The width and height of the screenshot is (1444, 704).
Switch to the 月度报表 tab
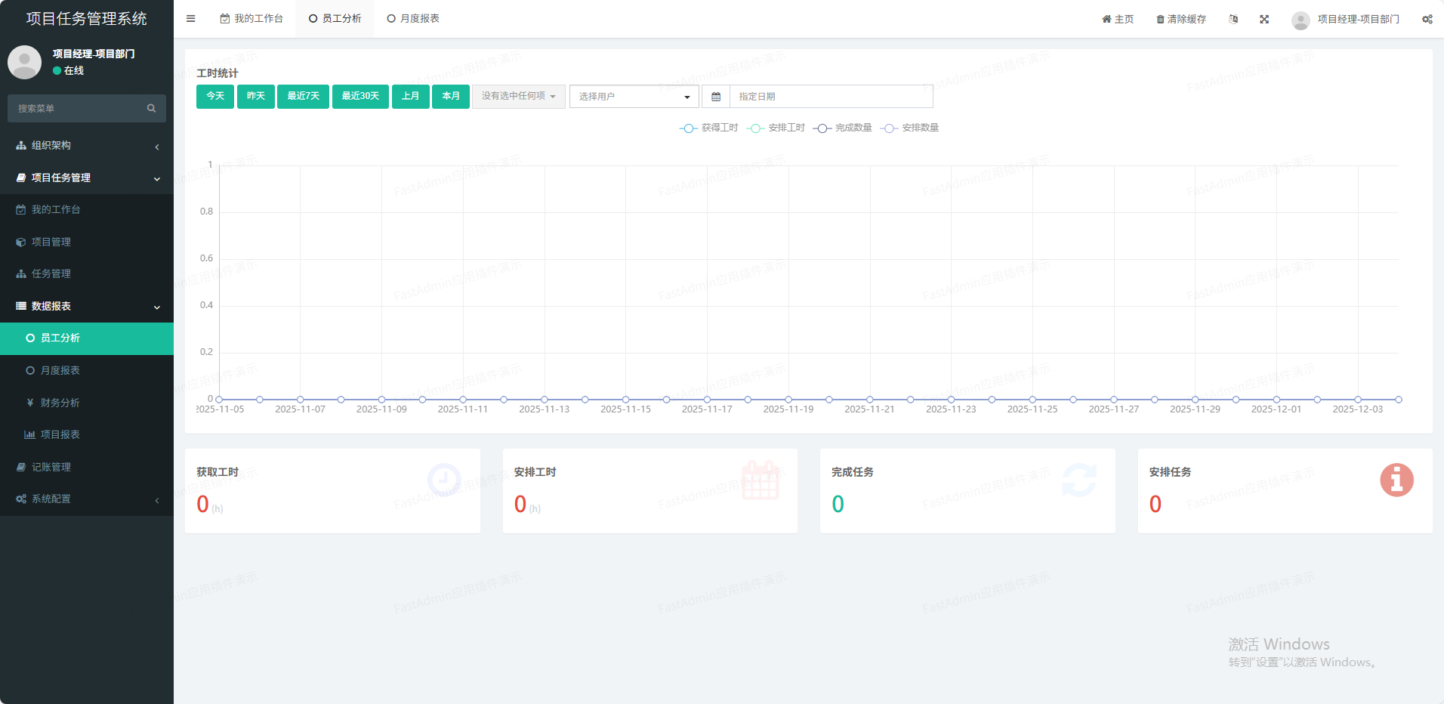coord(413,19)
